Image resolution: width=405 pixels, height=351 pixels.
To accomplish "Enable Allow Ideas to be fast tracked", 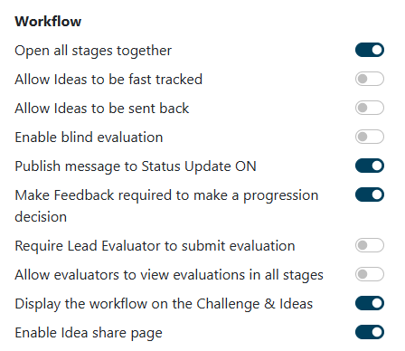I will point(370,79).
